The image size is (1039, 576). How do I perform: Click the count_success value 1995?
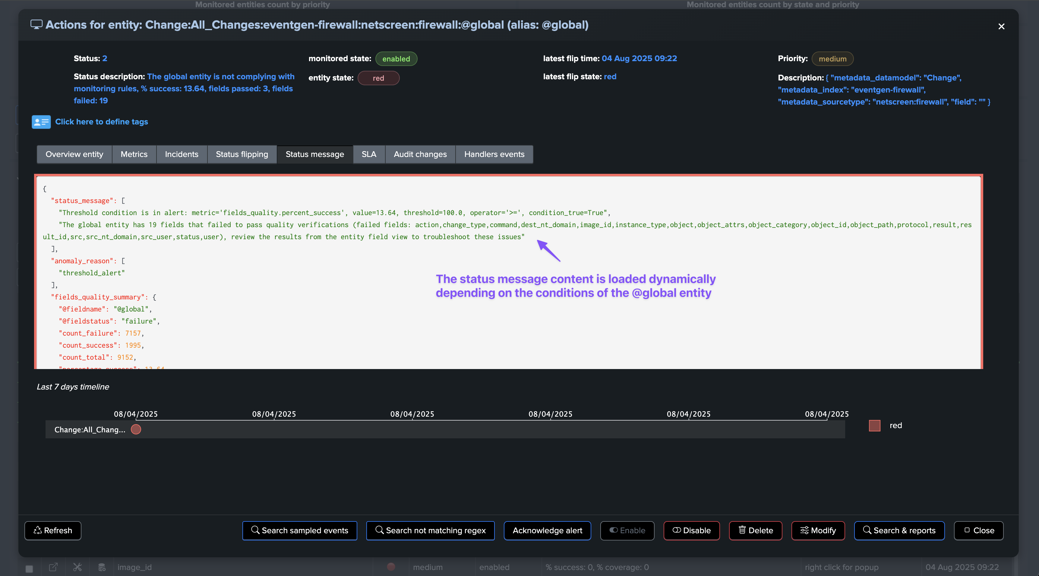(x=133, y=346)
